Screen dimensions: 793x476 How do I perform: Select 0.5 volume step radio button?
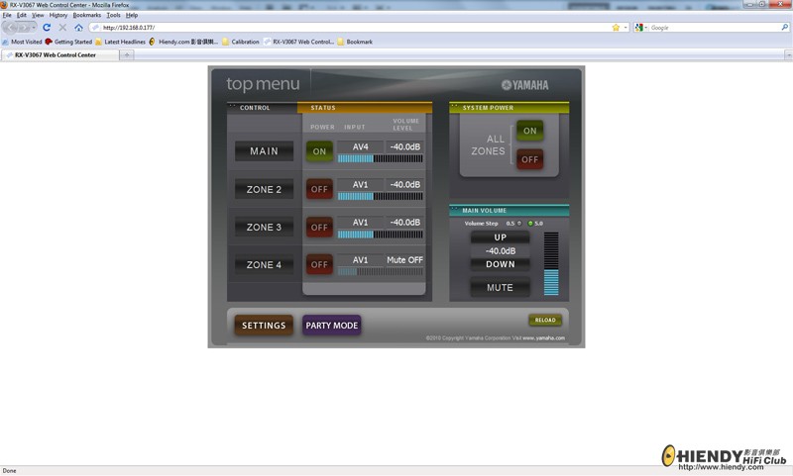click(518, 223)
